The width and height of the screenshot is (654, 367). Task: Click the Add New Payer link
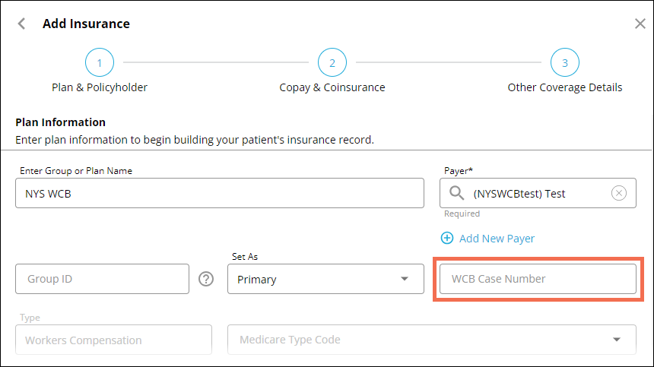(497, 239)
